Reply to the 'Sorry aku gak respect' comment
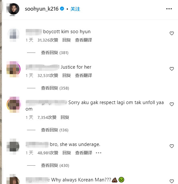178x184 pixels. coord(65,117)
